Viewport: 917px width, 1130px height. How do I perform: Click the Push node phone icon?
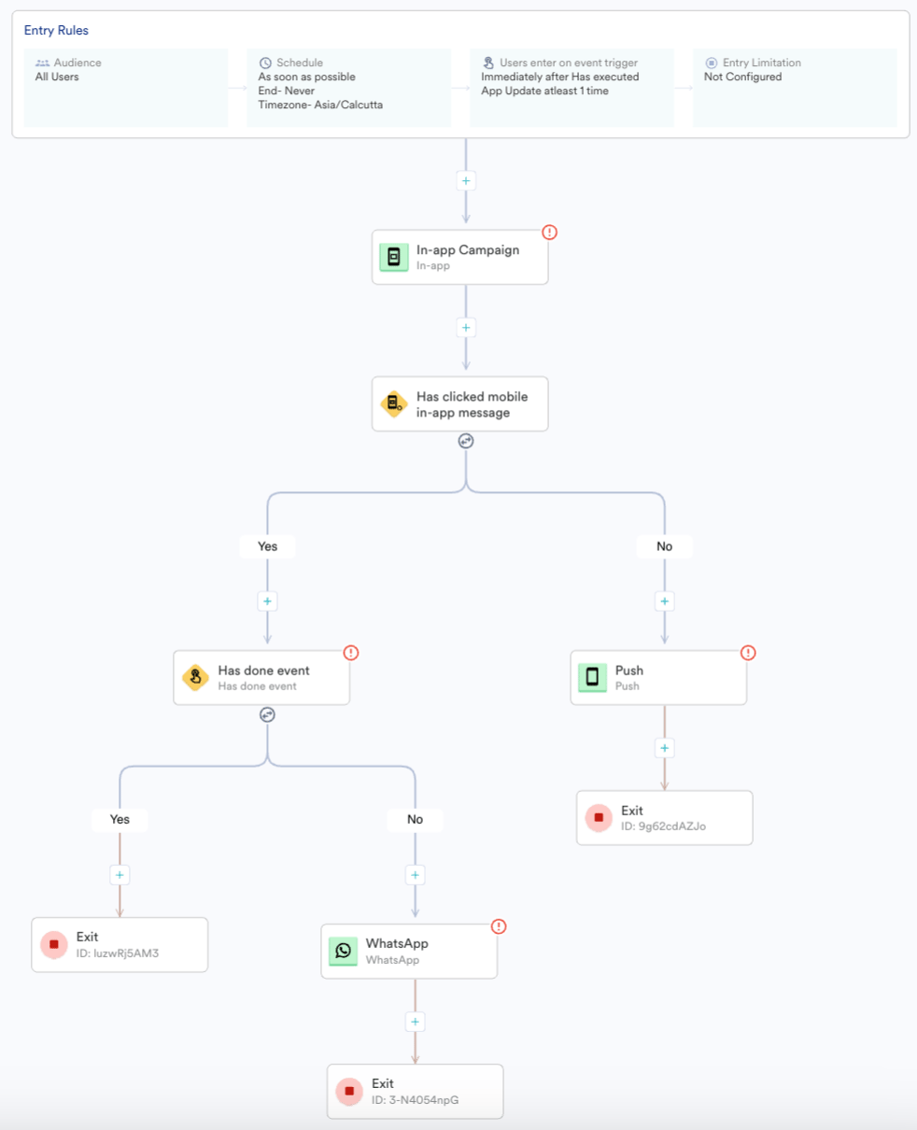point(592,677)
